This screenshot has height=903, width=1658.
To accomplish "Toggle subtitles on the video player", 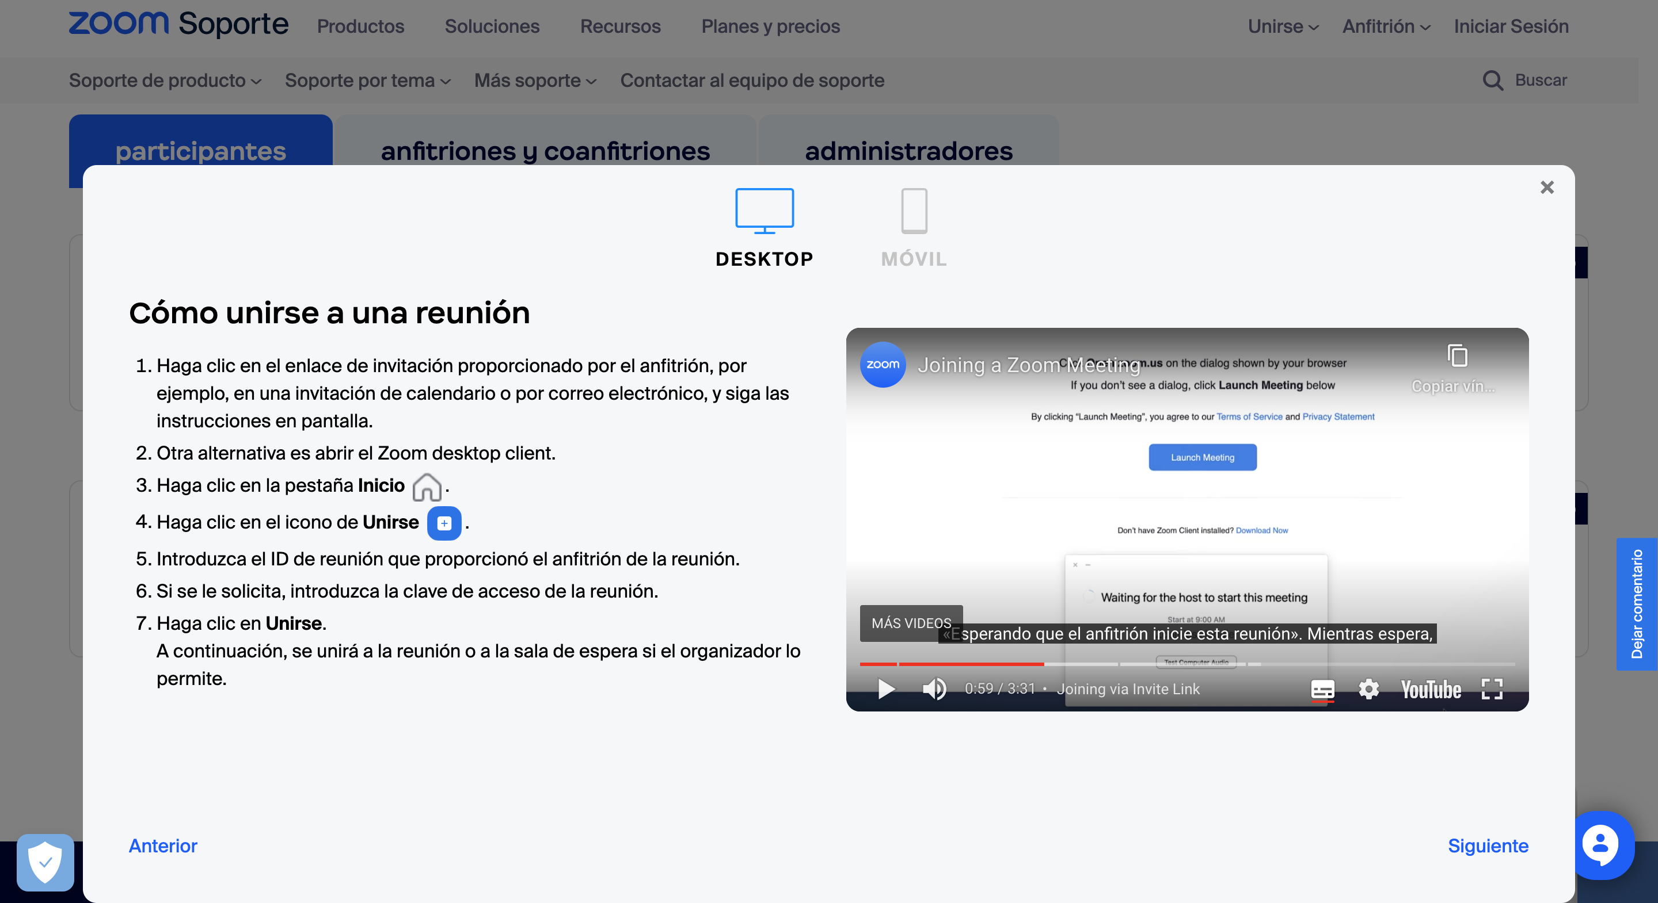I will coord(1322,690).
